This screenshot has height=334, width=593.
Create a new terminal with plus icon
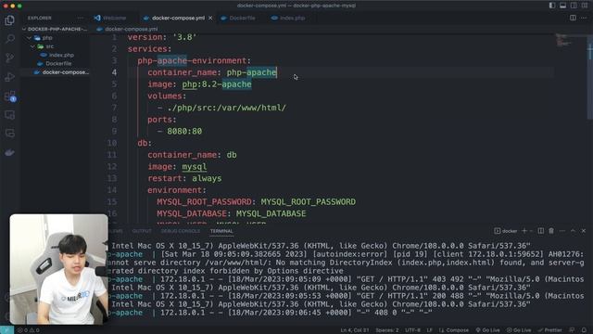[x=524, y=231]
